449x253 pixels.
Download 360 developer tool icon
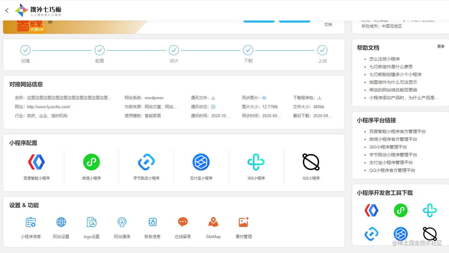point(430,211)
